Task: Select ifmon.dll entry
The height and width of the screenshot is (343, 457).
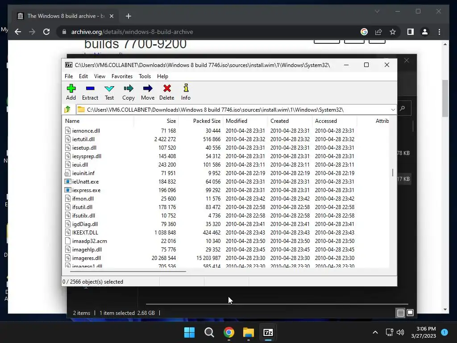Action: coord(225,198)
